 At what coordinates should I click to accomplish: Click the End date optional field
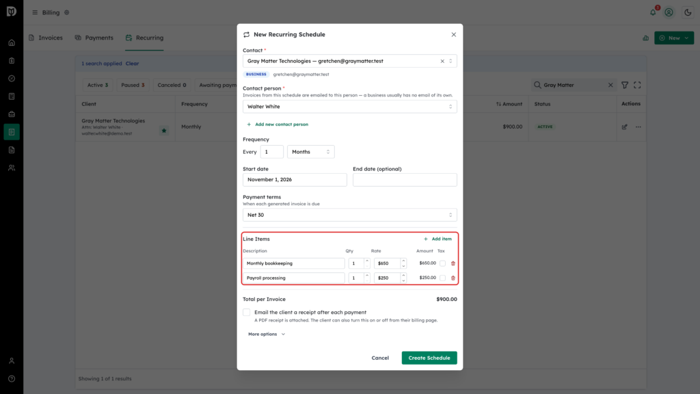(x=405, y=180)
